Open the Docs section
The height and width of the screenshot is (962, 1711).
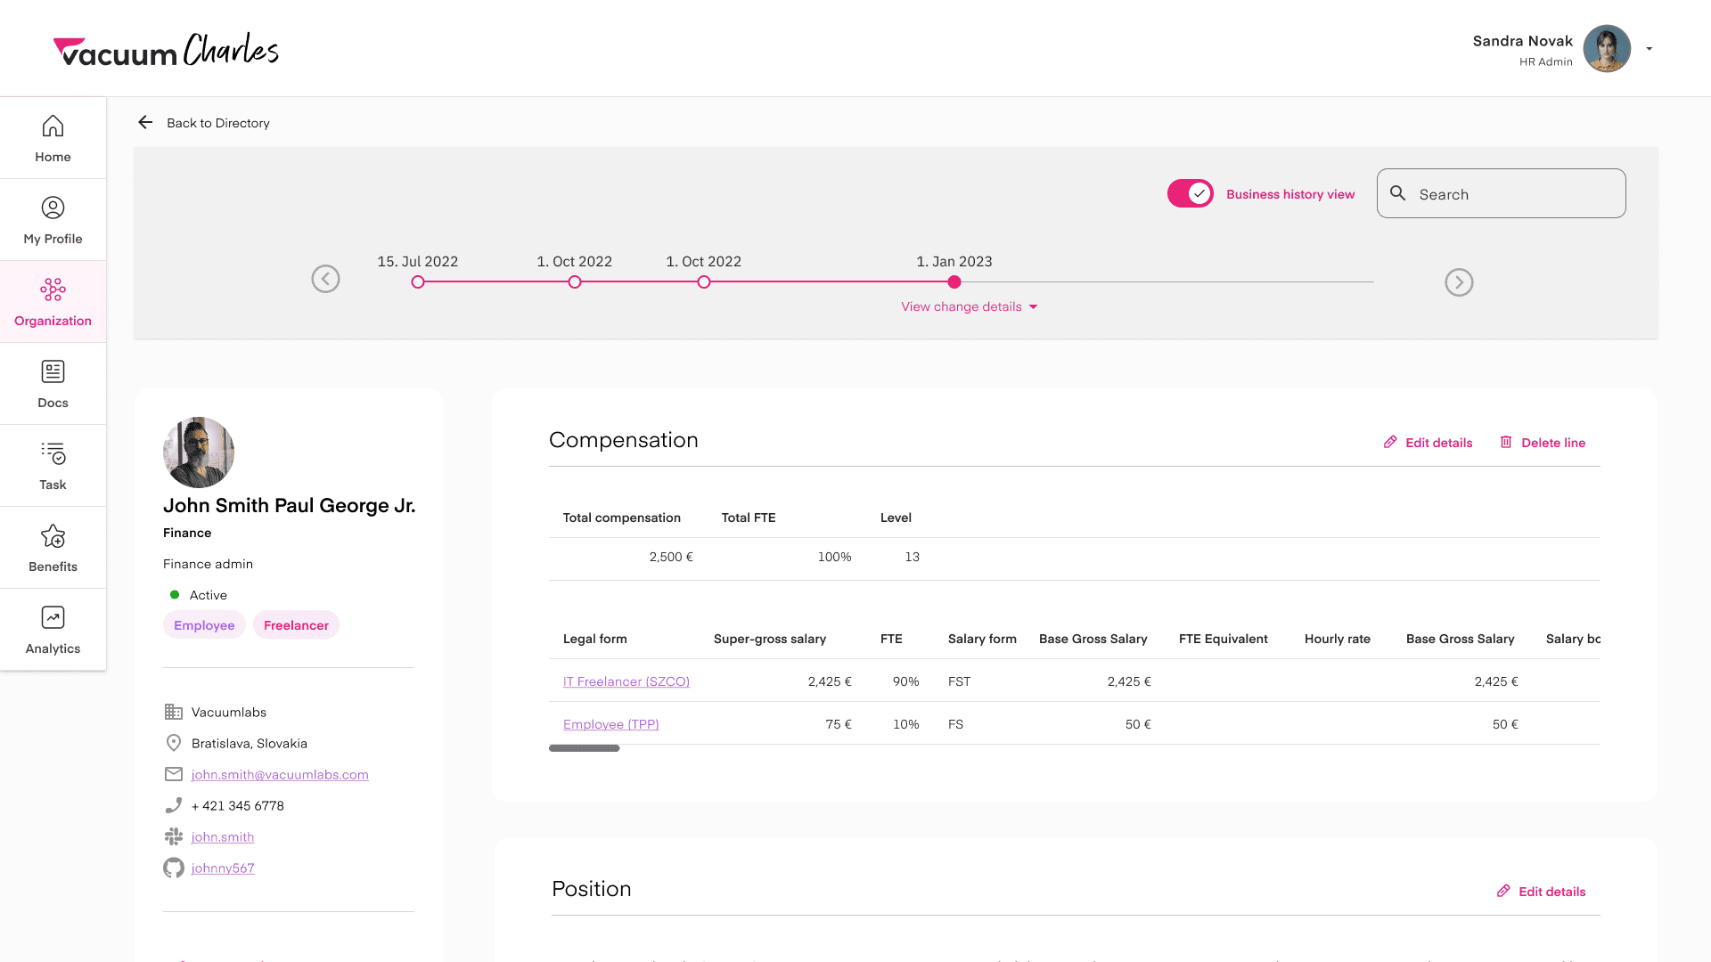pyautogui.click(x=53, y=384)
